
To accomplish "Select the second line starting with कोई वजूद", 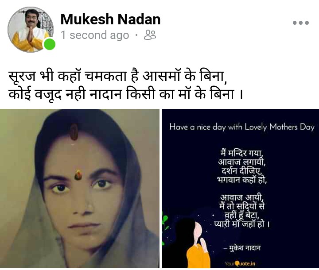I will [x=126, y=94].
